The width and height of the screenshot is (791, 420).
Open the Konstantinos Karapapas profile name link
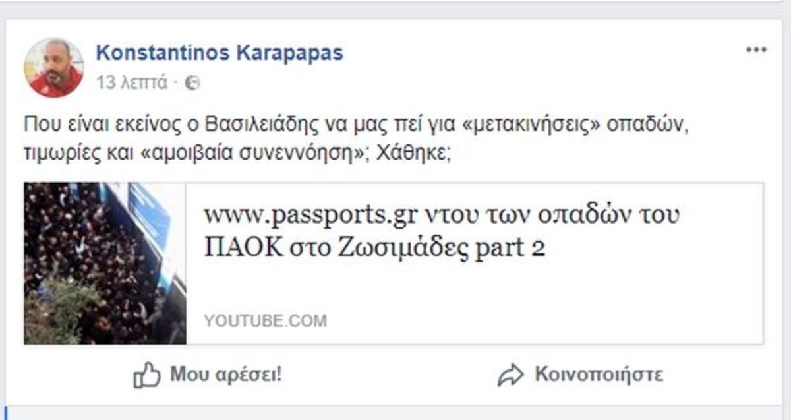tap(220, 53)
